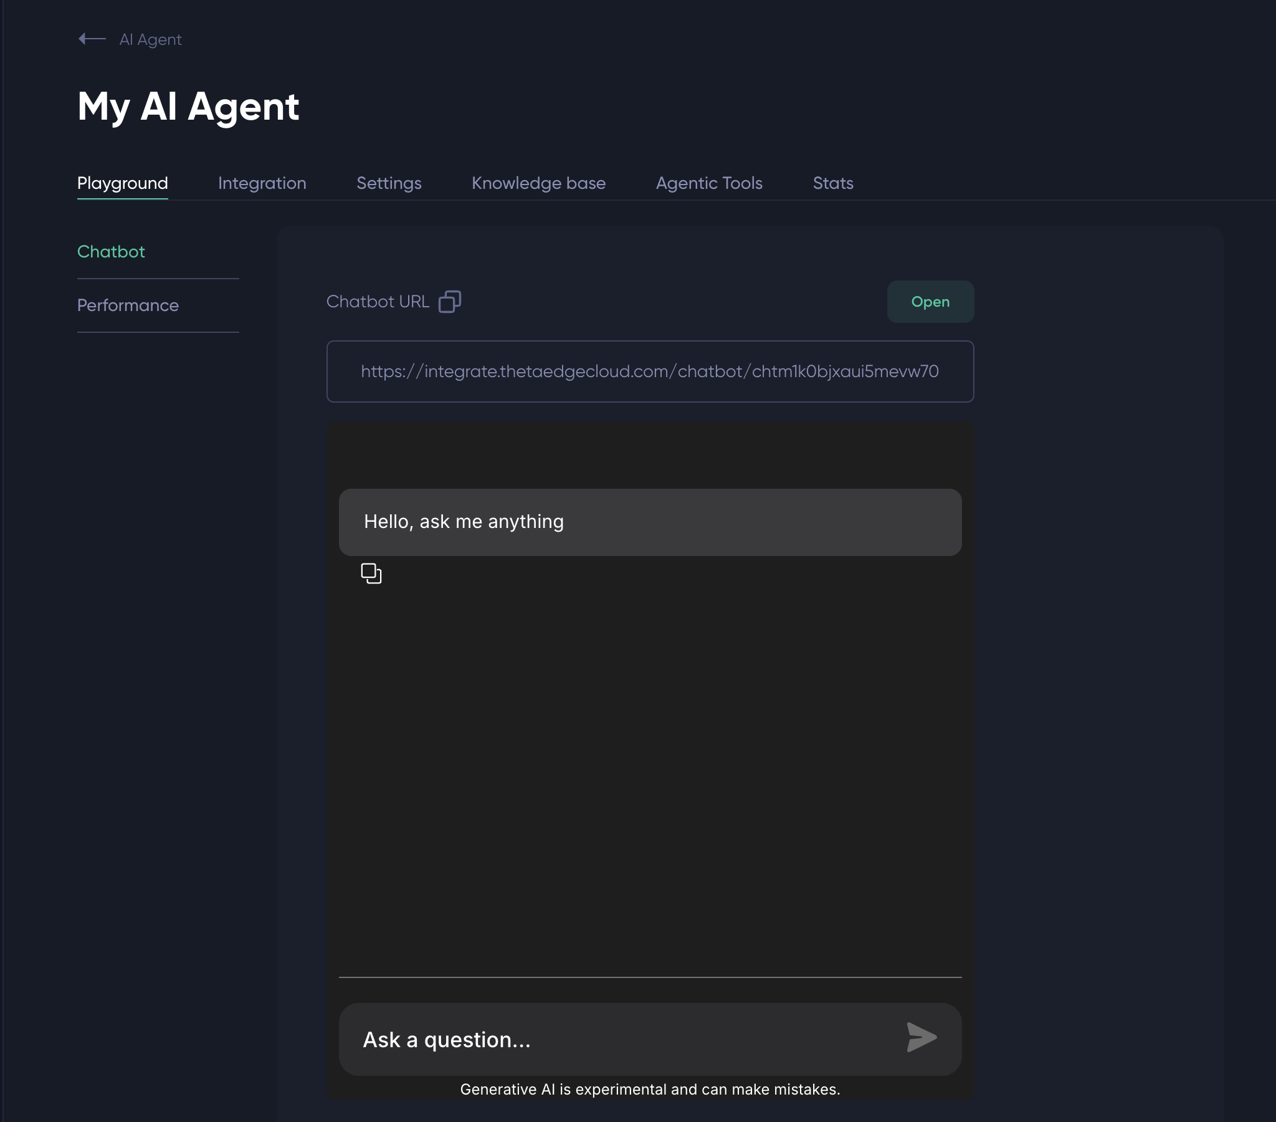The height and width of the screenshot is (1122, 1276).
Task: Switch to the Integration tab
Action: (x=262, y=183)
